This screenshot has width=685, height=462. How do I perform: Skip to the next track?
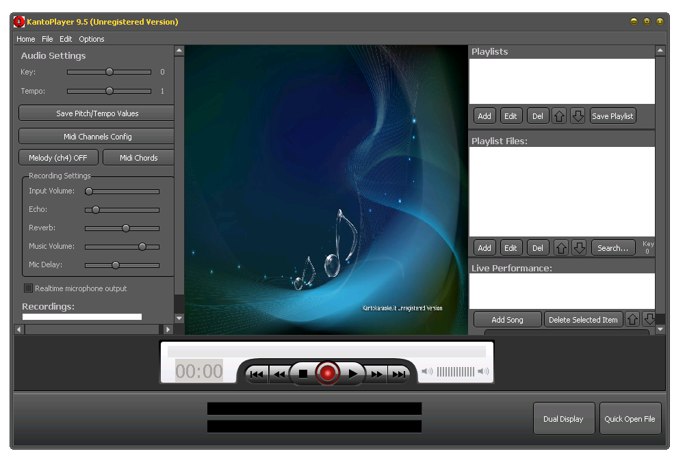click(x=398, y=375)
